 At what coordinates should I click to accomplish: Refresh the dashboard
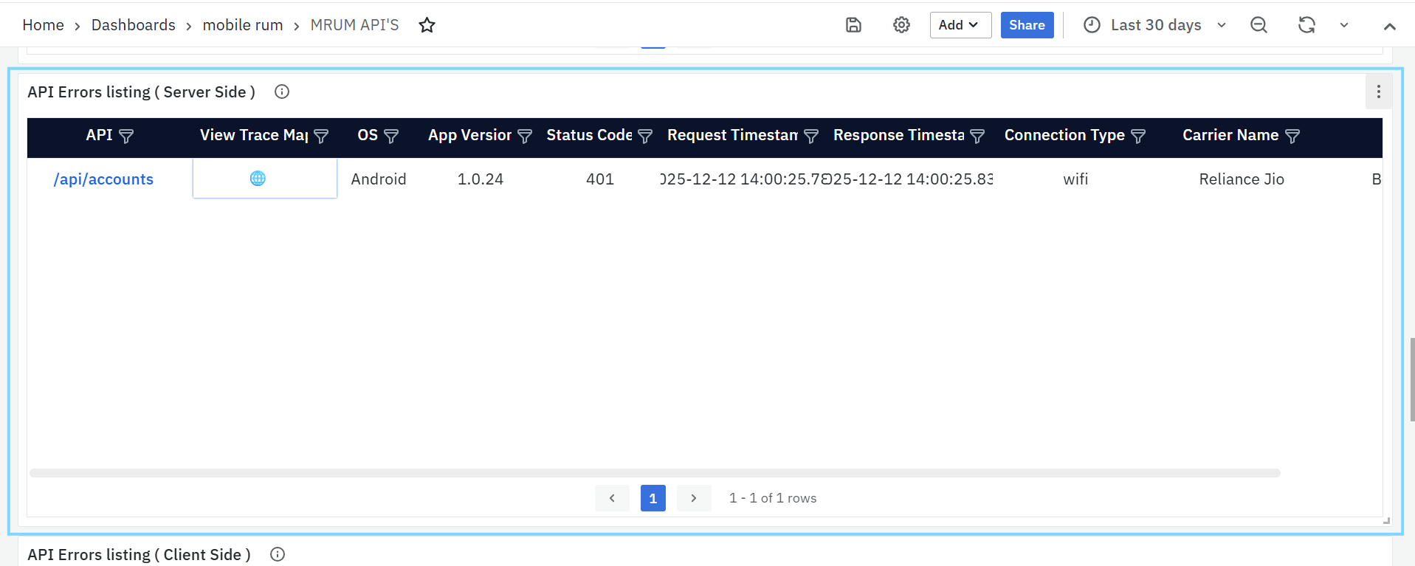tap(1306, 25)
